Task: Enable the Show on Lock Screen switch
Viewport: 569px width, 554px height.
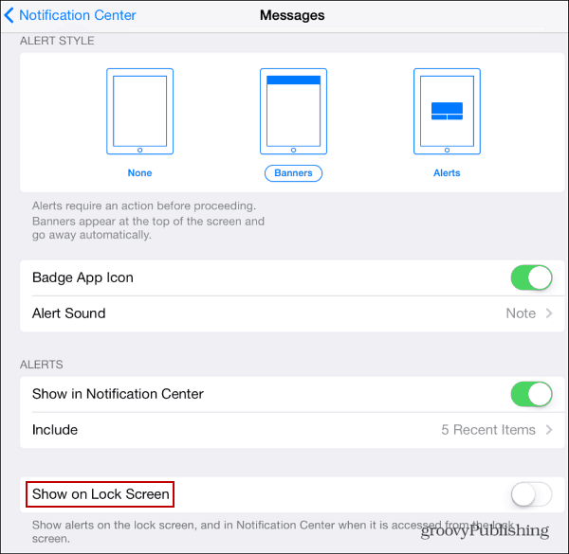Action: (532, 494)
